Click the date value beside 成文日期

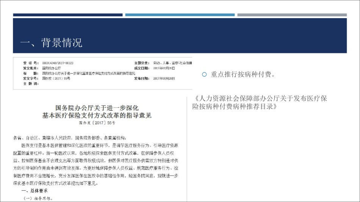point(164,68)
